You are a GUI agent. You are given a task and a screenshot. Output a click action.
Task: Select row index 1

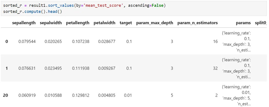tap(7, 68)
